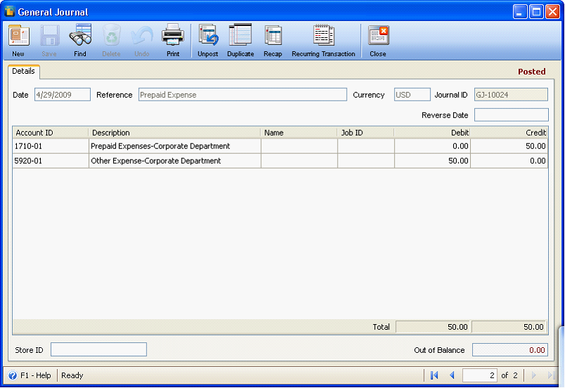The height and width of the screenshot is (388, 565).
Task: Click the 0.00 credit of row 5920-01
Action: [509, 161]
